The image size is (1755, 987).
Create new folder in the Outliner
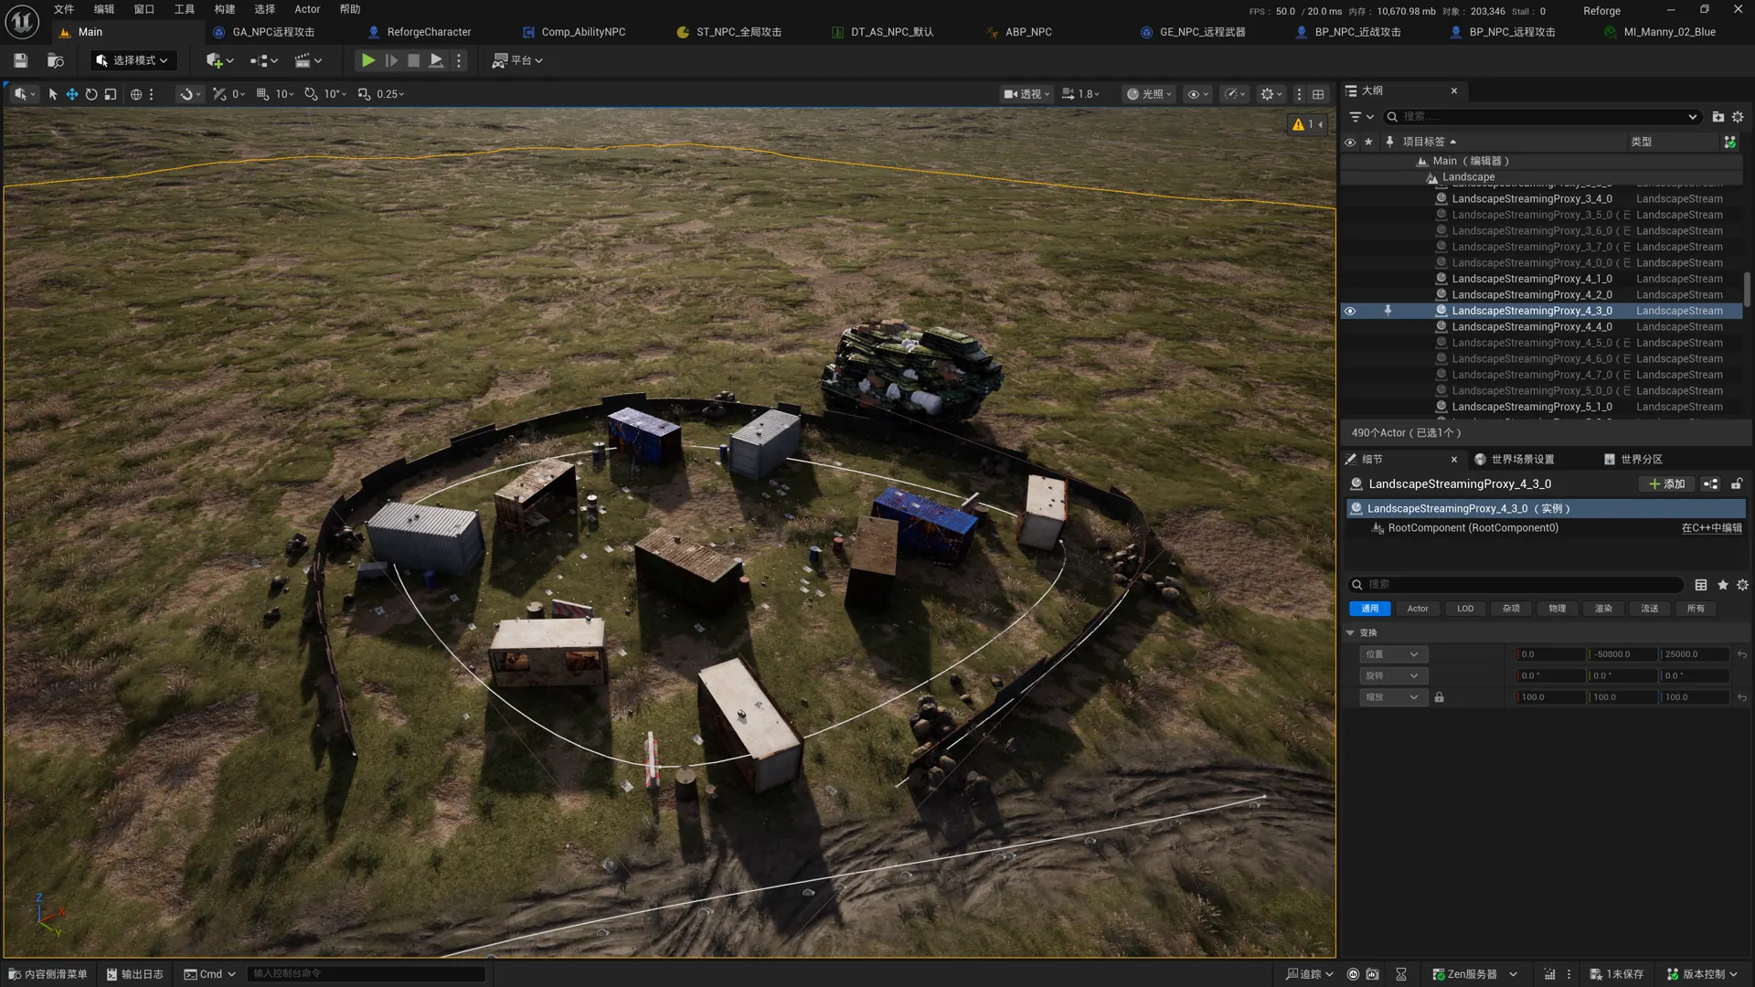1718,117
